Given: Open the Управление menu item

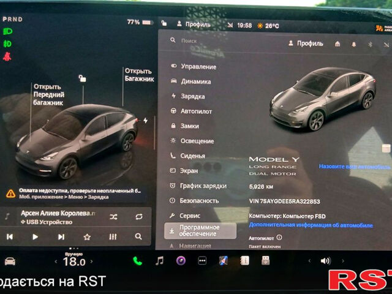Looking at the screenshot, I should click(x=194, y=67).
